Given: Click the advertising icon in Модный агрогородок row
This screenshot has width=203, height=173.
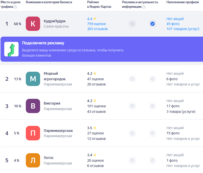Looking at the screenshot, I should (x=132, y=79).
